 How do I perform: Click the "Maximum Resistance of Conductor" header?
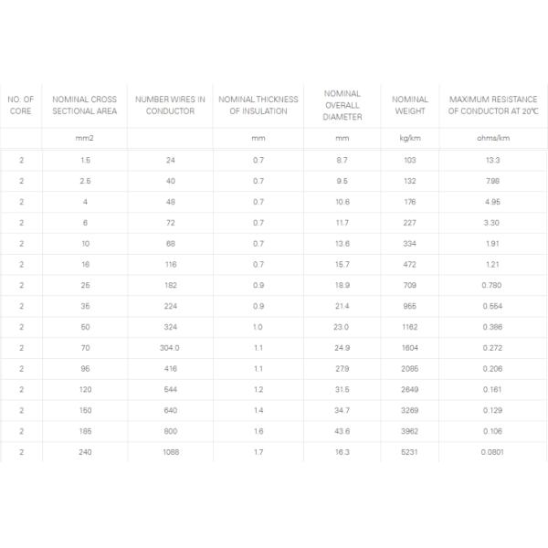point(493,105)
